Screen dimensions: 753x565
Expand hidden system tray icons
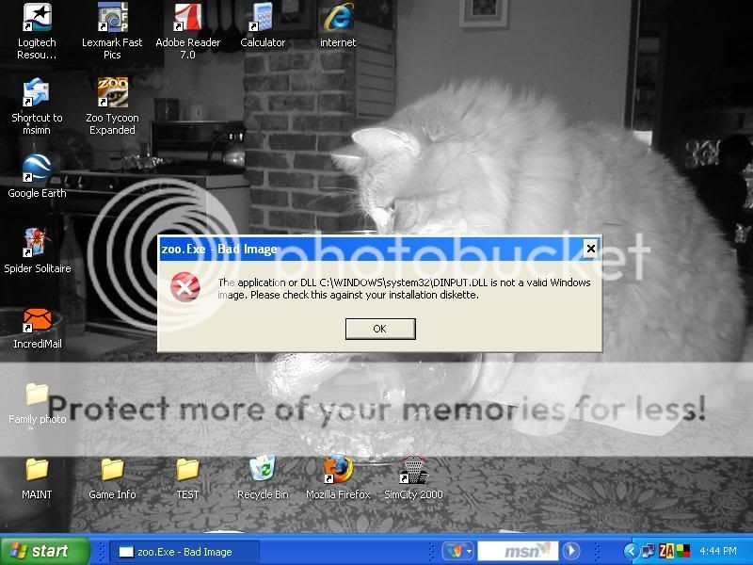[632, 551]
